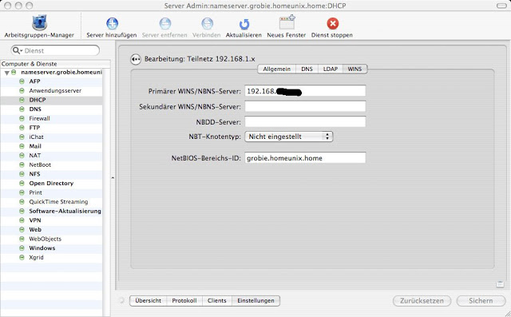The height and width of the screenshot is (317, 511).
Task: Click the status icon beside Print
Action: tap(22, 192)
